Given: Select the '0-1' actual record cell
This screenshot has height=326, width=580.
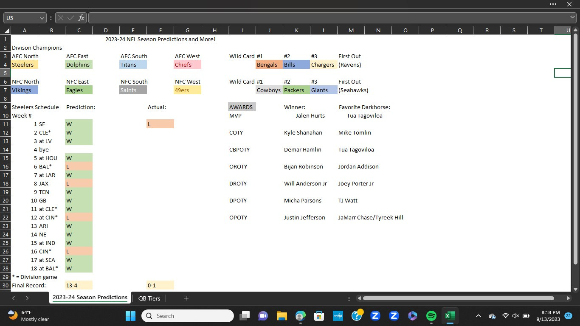Looking at the screenshot, I should tap(160, 285).
